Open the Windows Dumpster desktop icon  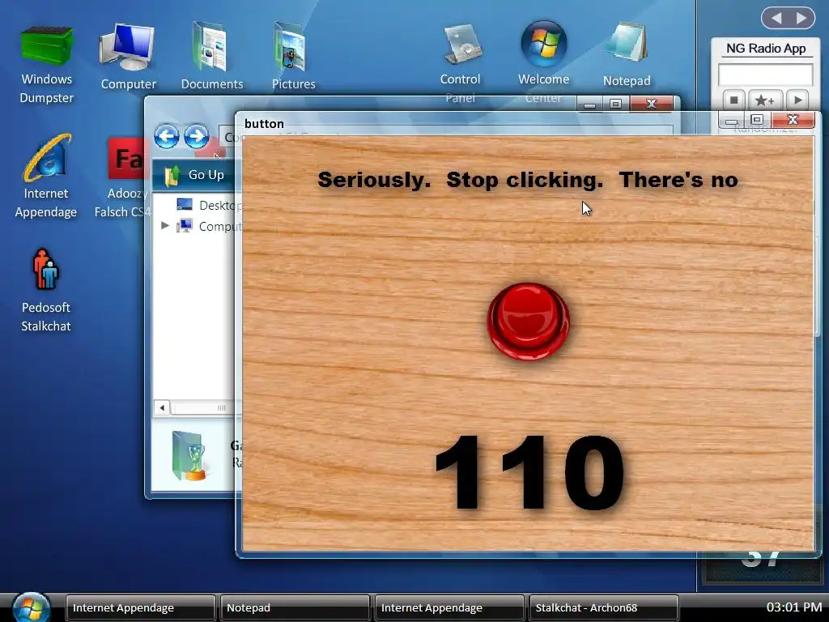point(46,64)
